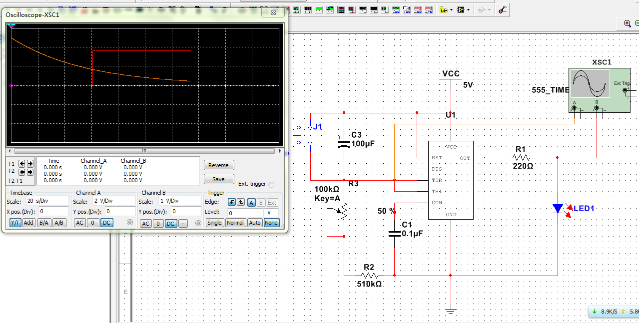
Task: Select the Current Probe tool
Action: (503, 9)
